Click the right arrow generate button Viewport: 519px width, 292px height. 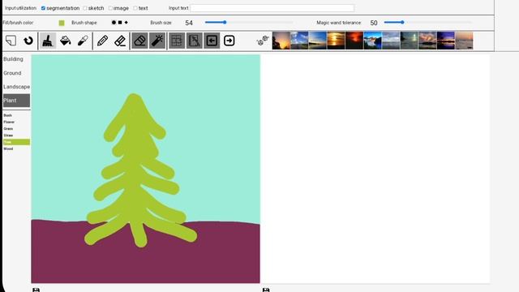(229, 41)
